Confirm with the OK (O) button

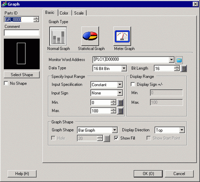coord(148,174)
